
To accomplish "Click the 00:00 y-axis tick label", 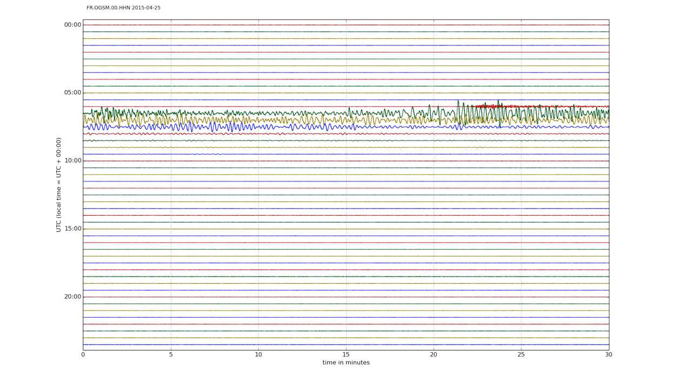I will pos(72,25).
